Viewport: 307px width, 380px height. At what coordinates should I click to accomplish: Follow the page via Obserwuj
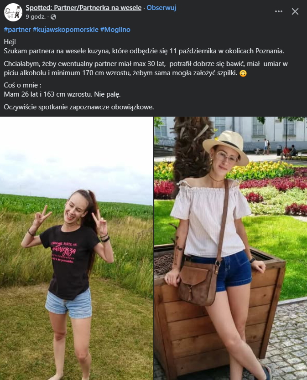click(161, 8)
